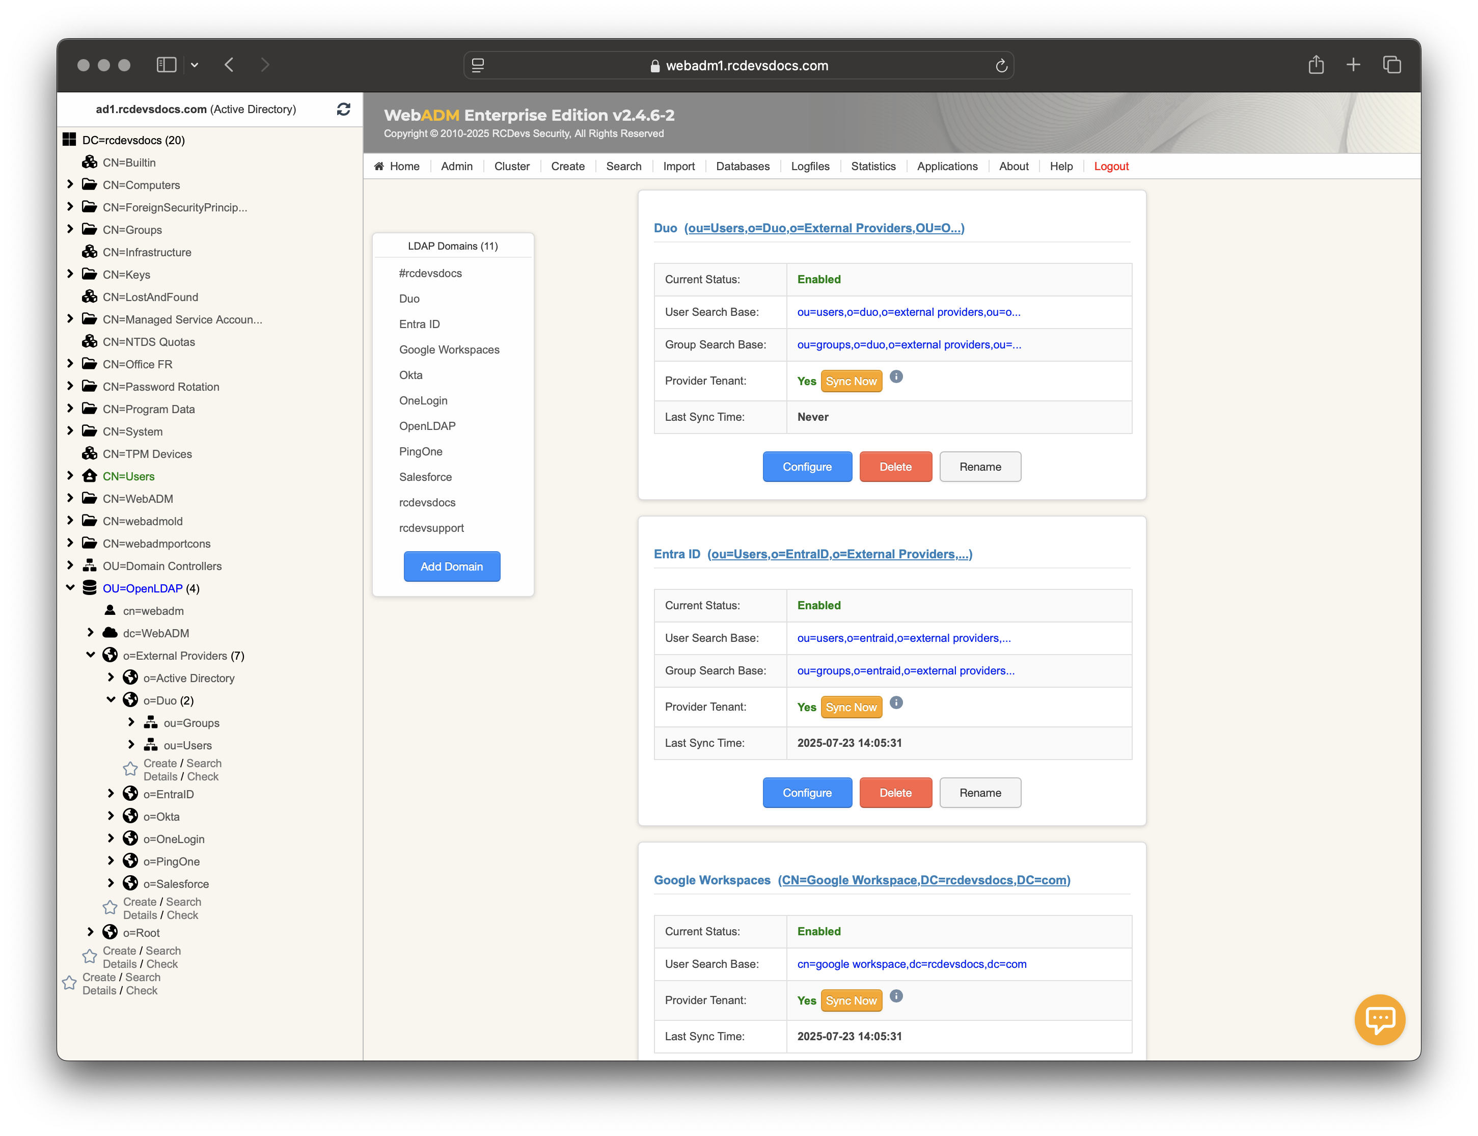Click Sync Now for Google Workspaces

[851, 1001]
